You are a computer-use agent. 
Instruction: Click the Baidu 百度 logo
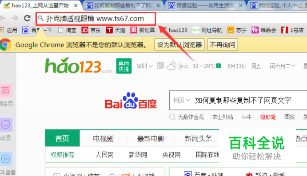click(131, 101)
